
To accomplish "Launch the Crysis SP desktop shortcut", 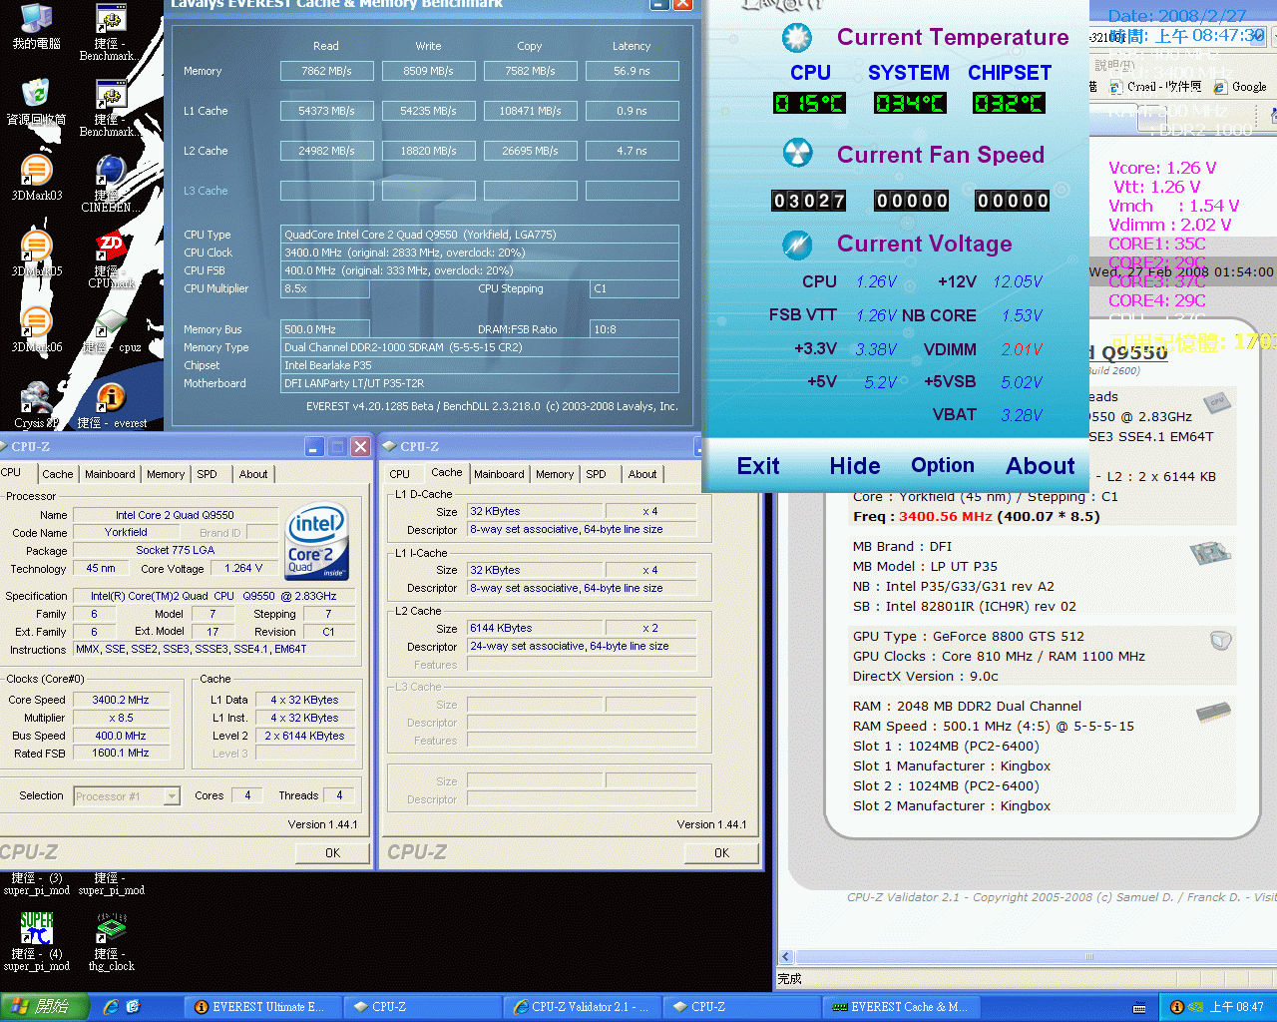I will click(36, 405).
